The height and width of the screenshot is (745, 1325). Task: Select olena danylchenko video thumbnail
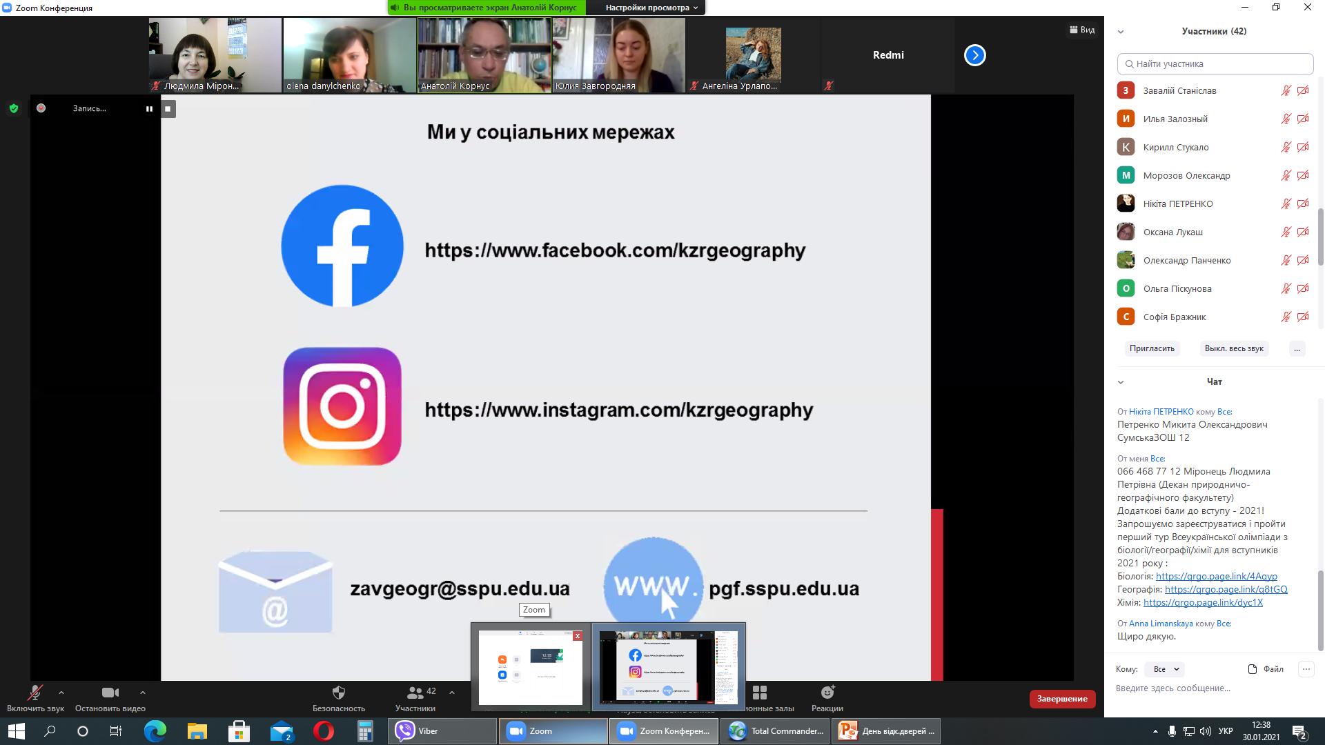(x=350, y=55)
